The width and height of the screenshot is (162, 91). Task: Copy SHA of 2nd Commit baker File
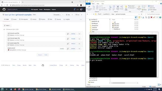coord(68,39)
